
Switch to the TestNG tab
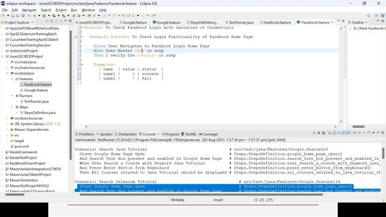tap(189, 134)
